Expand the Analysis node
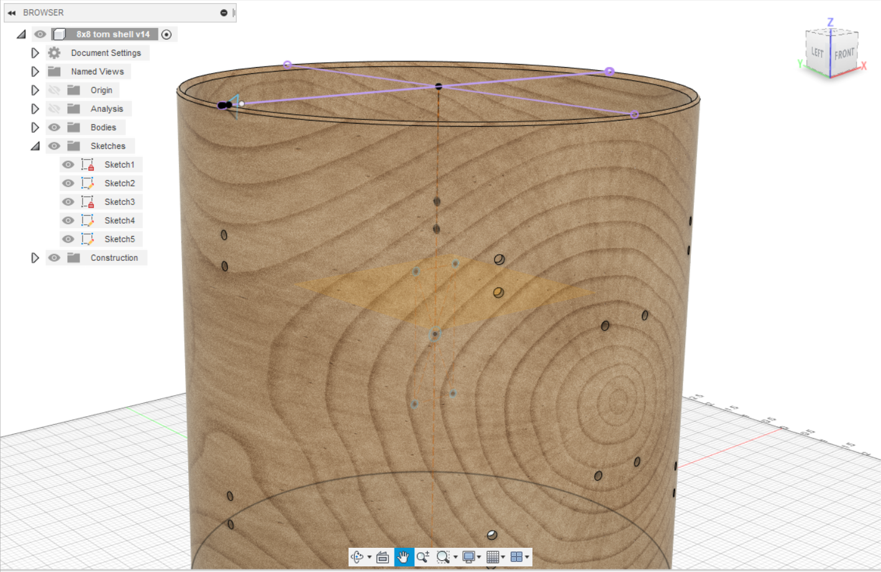This screenshot has height=572, width=881. (x=35, y=109)
